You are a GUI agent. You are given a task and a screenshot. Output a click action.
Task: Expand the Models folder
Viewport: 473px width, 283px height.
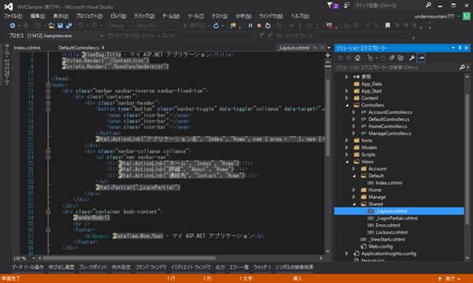pyautogui.click(x=347, y=147)
